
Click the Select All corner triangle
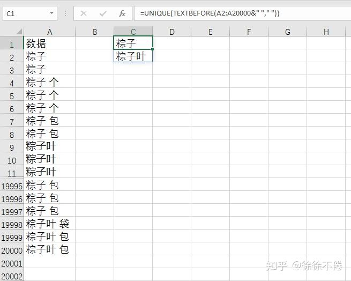[12, 32]
